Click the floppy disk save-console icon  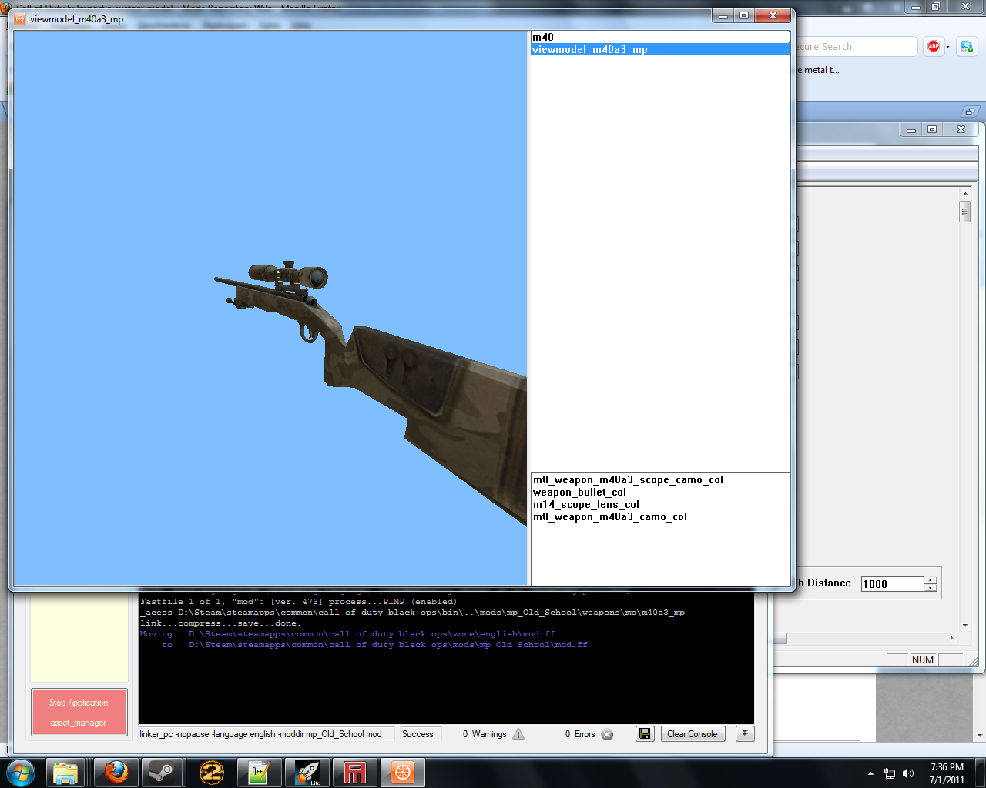pyautogui.click(x=645, y=734)
